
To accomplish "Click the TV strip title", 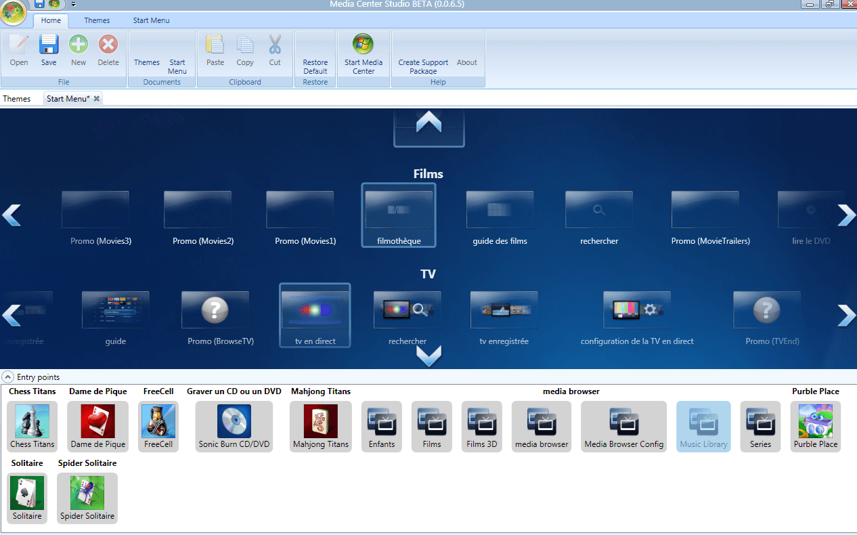I will (x=428, y=274).
